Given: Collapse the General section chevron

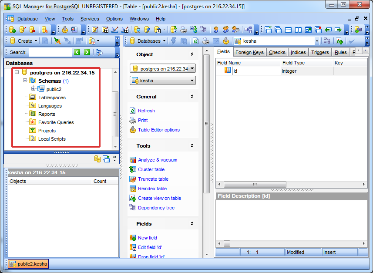Looking at the screenshot, I should click(192, 96).
